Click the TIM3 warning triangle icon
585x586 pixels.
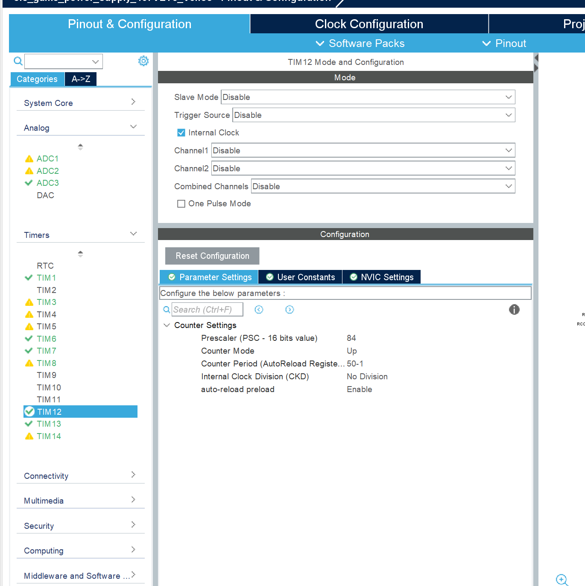pos(29,302)
